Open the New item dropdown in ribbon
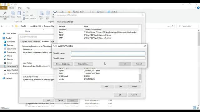This screenshot has width=200, height=112. coord(79,12)
